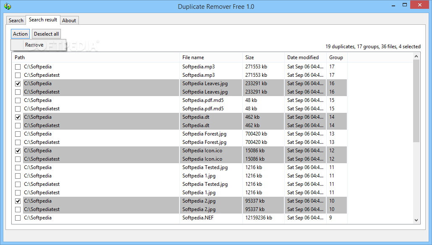This screenshot has width=432, height=245.
Task: Select the file name Softpedia.NEF
Action: [198, 218]
